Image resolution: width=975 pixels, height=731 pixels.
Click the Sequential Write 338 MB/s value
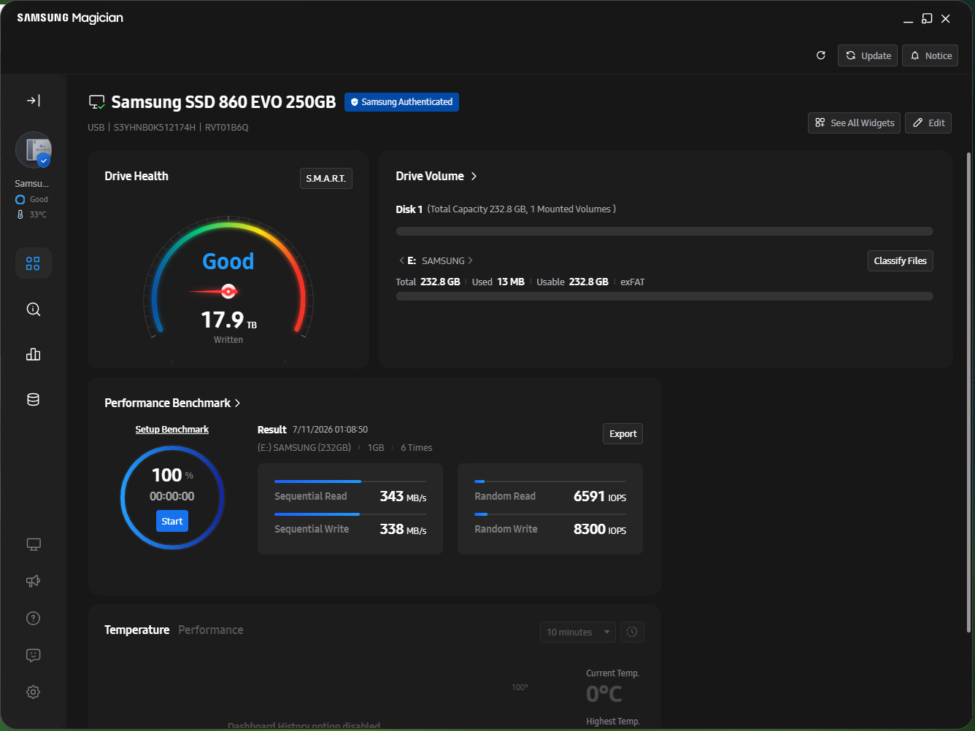point(403,530)
